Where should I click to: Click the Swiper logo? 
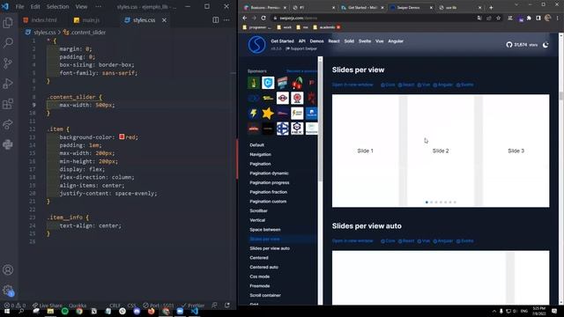coord(256,45)
